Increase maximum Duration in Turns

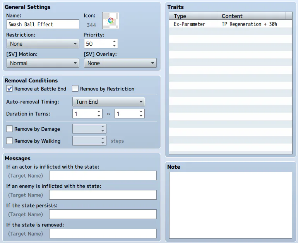tap(141, 111)
